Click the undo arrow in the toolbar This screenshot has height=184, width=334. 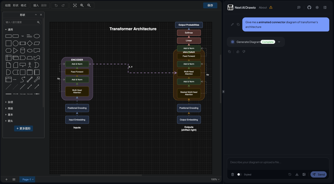56,5
